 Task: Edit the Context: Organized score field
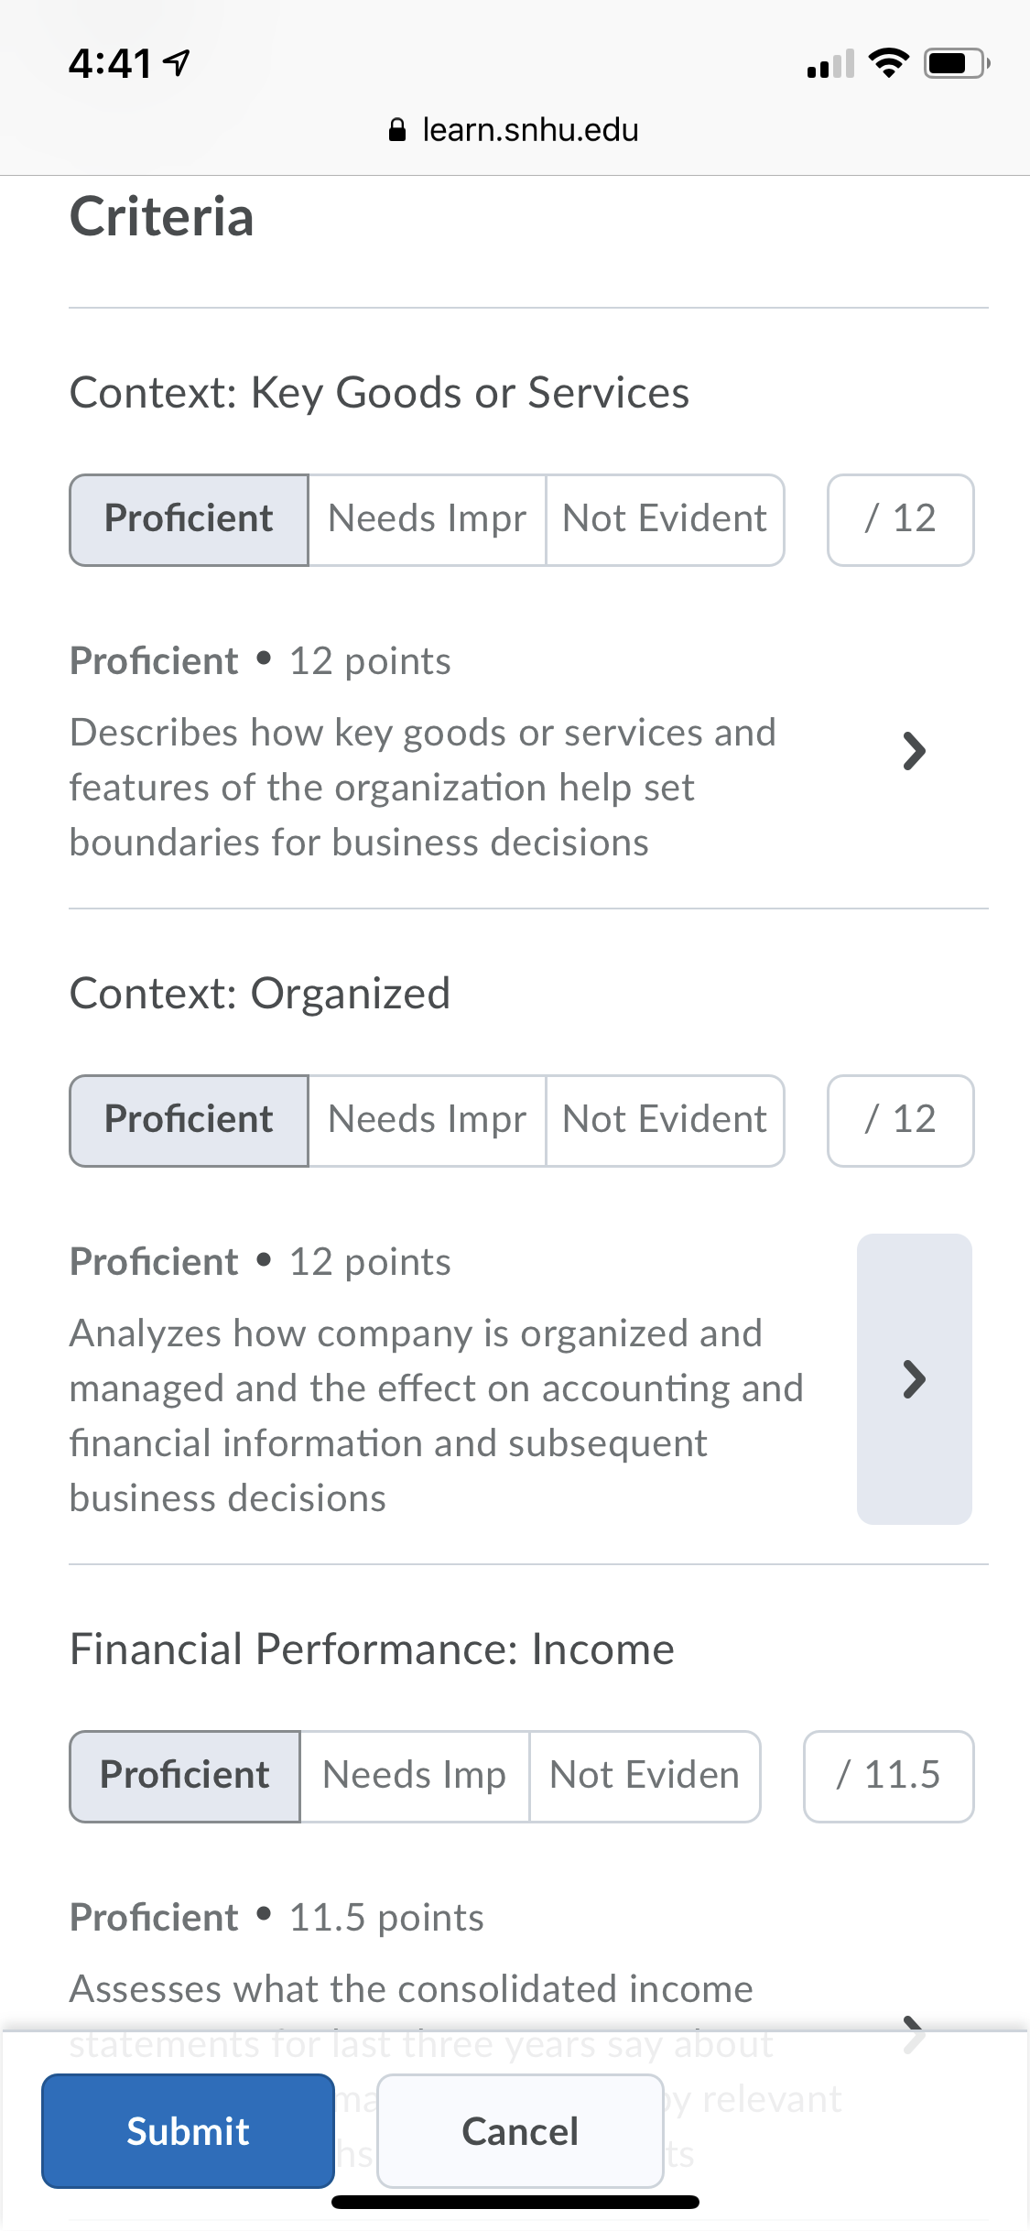pyautogui.click(x=901, y=1121)
